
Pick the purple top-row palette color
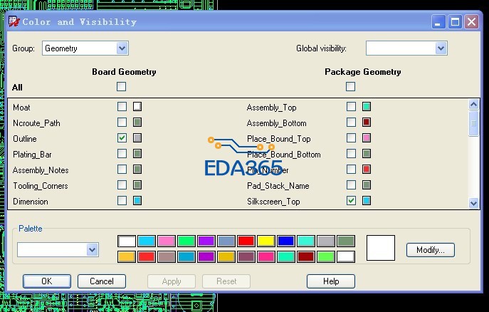click(206, 241)
